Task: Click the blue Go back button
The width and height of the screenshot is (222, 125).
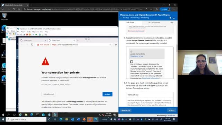Action: pyautogui.click(x=108, y=94)
